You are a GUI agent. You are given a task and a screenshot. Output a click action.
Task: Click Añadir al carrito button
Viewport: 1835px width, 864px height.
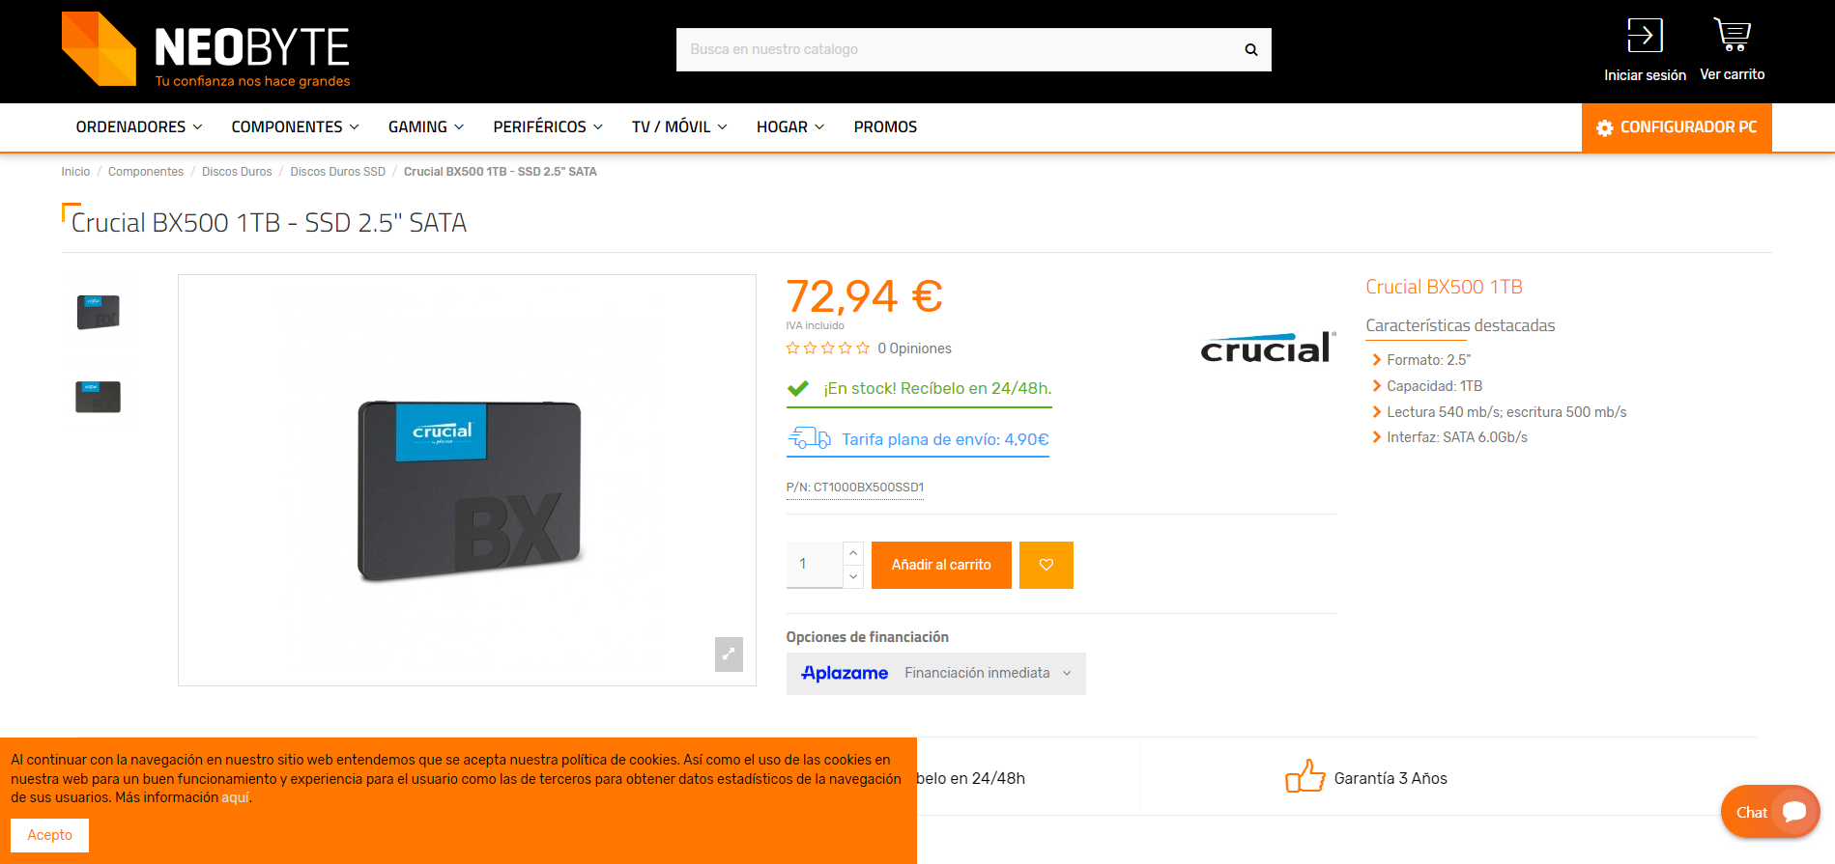941,565
